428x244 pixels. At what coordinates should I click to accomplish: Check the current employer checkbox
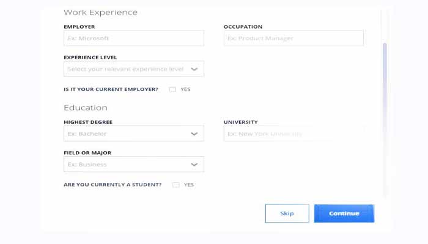[x=172, y=90]
